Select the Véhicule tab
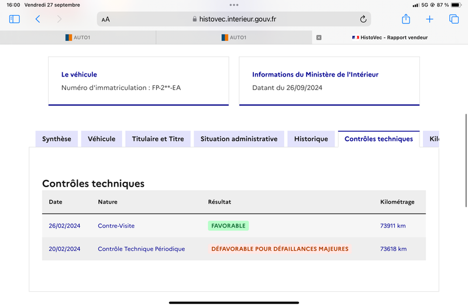The image size is (468, 307). pyautogui.click(x=101, y=139)
